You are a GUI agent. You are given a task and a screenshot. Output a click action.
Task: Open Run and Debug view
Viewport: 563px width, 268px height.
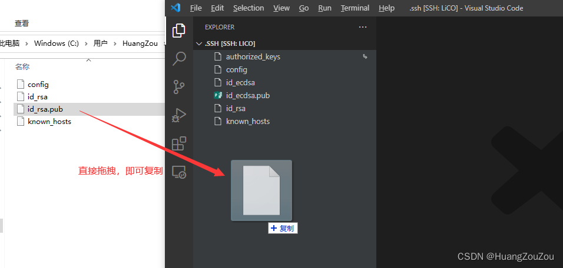179,115
